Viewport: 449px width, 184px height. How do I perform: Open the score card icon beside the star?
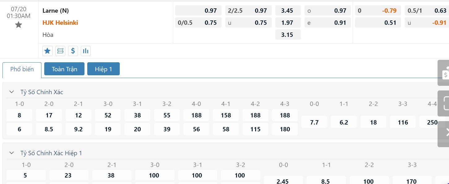[x=60, y=51]
